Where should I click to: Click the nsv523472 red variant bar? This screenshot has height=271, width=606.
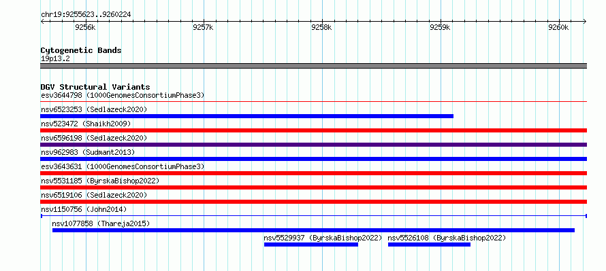pos(313,130)
